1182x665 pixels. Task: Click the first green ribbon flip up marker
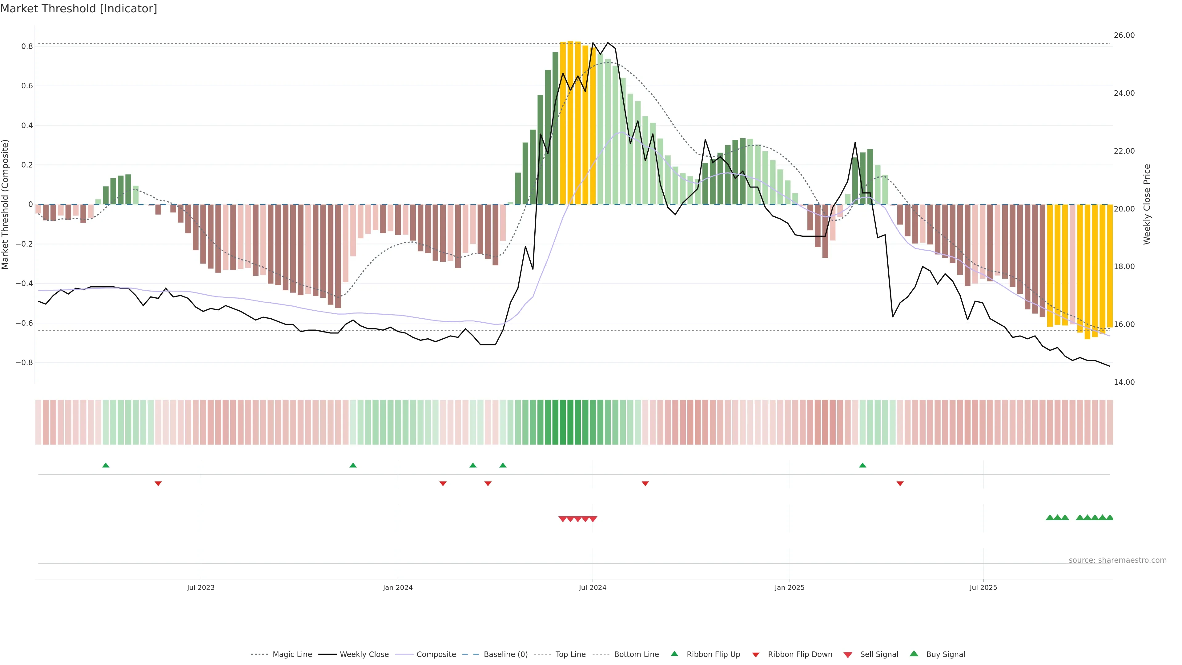click(x=106, y=465)
